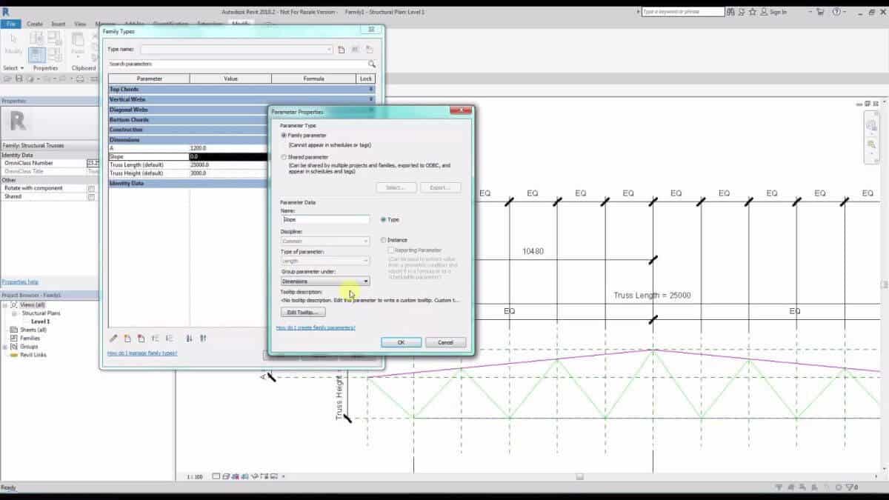This screenshot has width=889, height=500.
Task: Enable the Rotate with component checkbox
Action: (x=91, y=188)
